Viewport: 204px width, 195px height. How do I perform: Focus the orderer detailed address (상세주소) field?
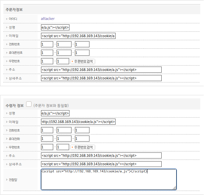coord(101,78)
